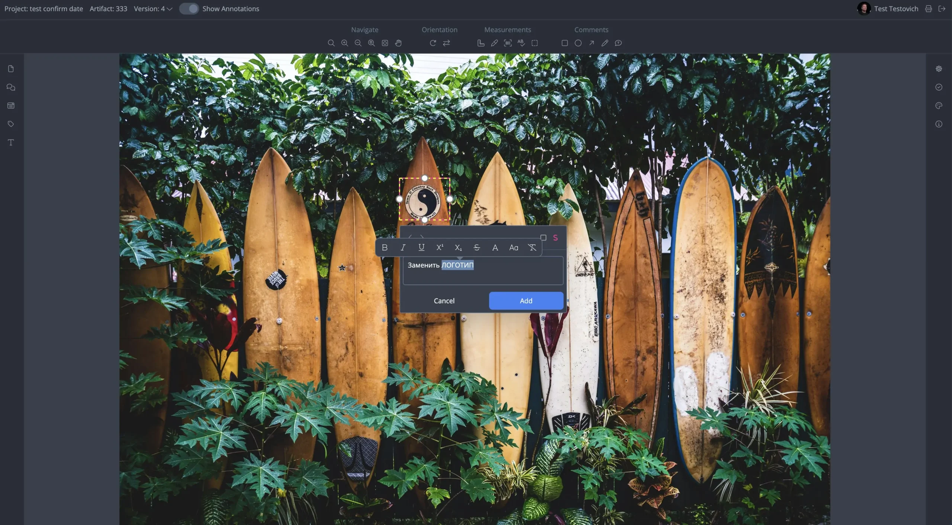Click the 'Test Testovich' user name

[896, 9]
